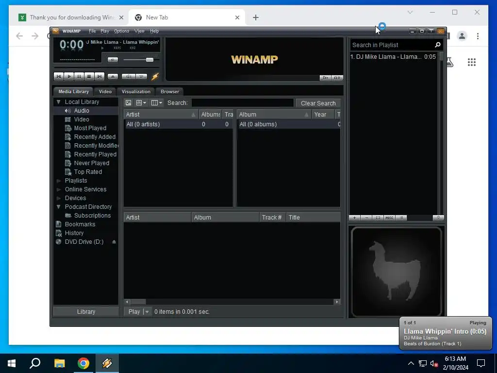The image size is (497, 373).
Task: Select the Video library item in sidebar
Action: pyautogui.click(x=82, y=119)
